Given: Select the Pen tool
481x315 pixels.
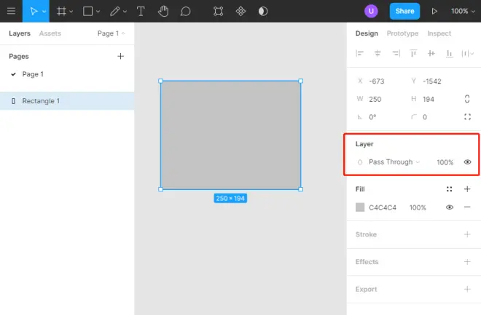Looking at the screenshot, I should click(114, 12).
